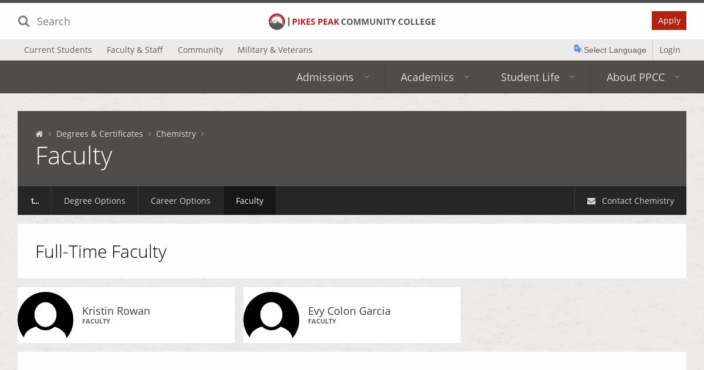The height and width of the screenshot is (370, 704).
Task: Open the Student Life dropdown
Action: (538, 77)
